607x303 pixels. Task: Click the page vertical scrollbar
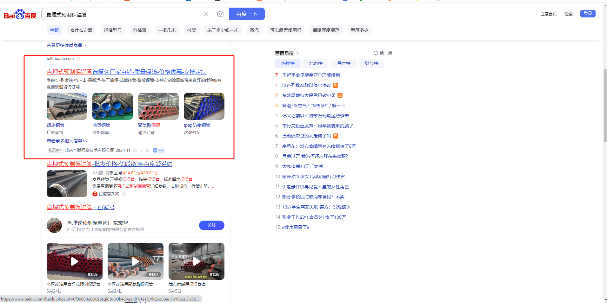(605, 106)
